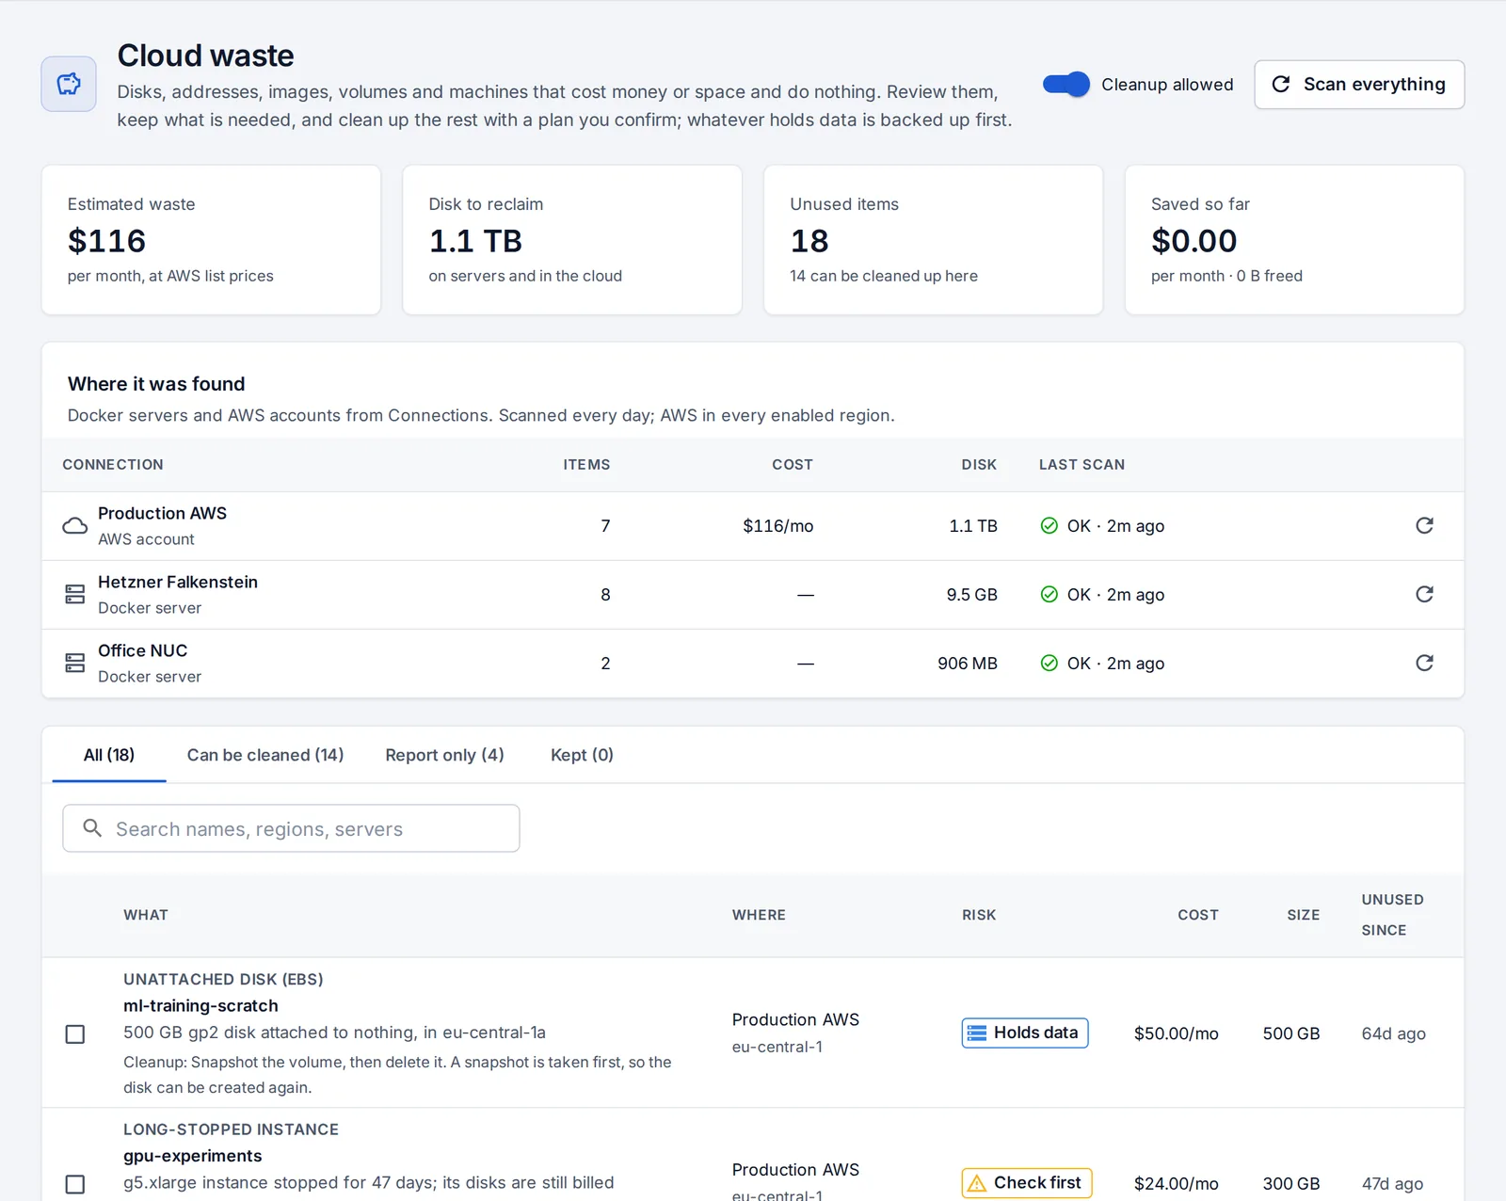This screenshot has width=1506, height=1201.
Task: Click the RISK column header
Action: click(979, 915)
